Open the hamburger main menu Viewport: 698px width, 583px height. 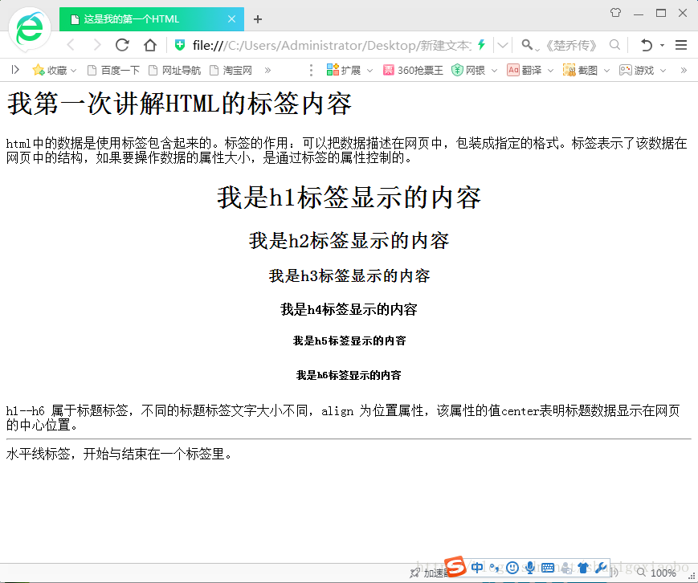coord(681,45)
